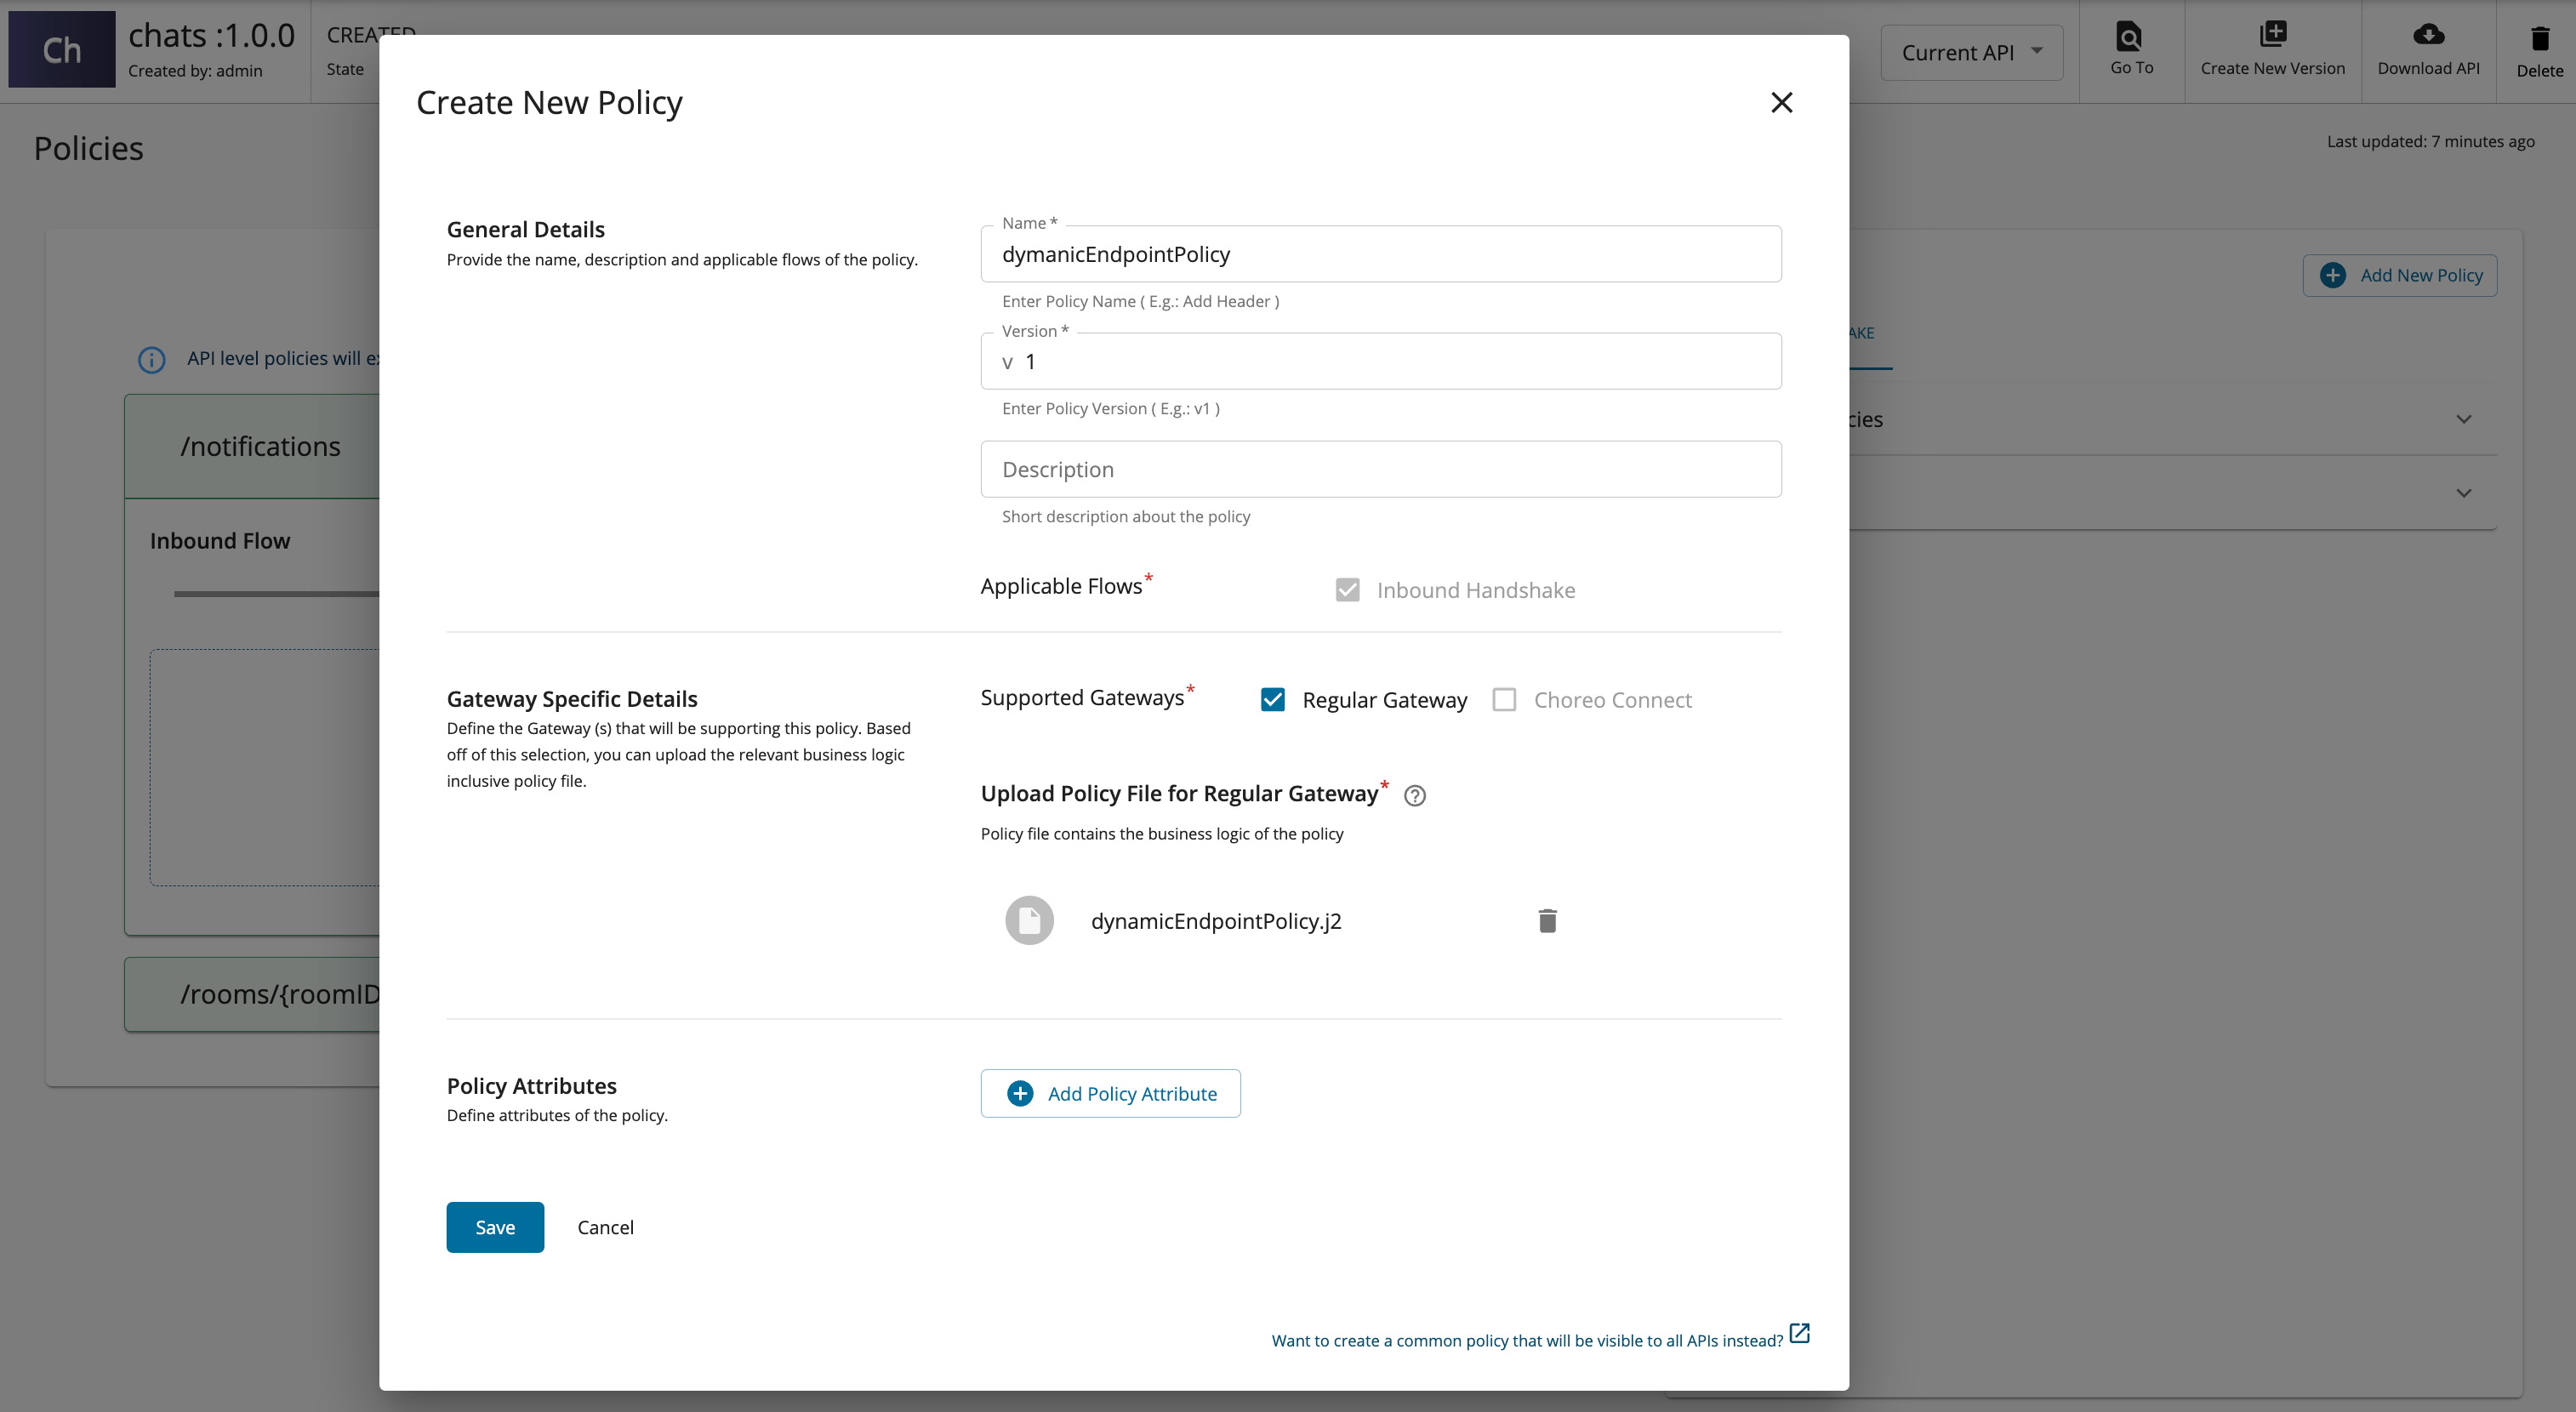Uncheck the Regular Gateway checkbox
This screenshot has width=2576, height=1412.
[1272, 699]
